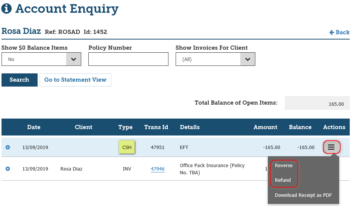This screenshot has height=207, width=352.
Task: Click the Total Balance of Open Items field
Action: pos(317,103)
